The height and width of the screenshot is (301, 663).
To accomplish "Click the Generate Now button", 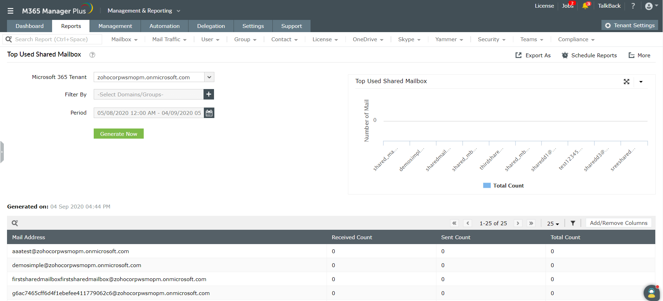I will (119, 134).
